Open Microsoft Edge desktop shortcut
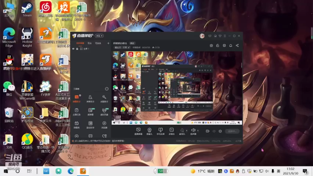Viewport: 313px width, 176px height. [9, 38]
